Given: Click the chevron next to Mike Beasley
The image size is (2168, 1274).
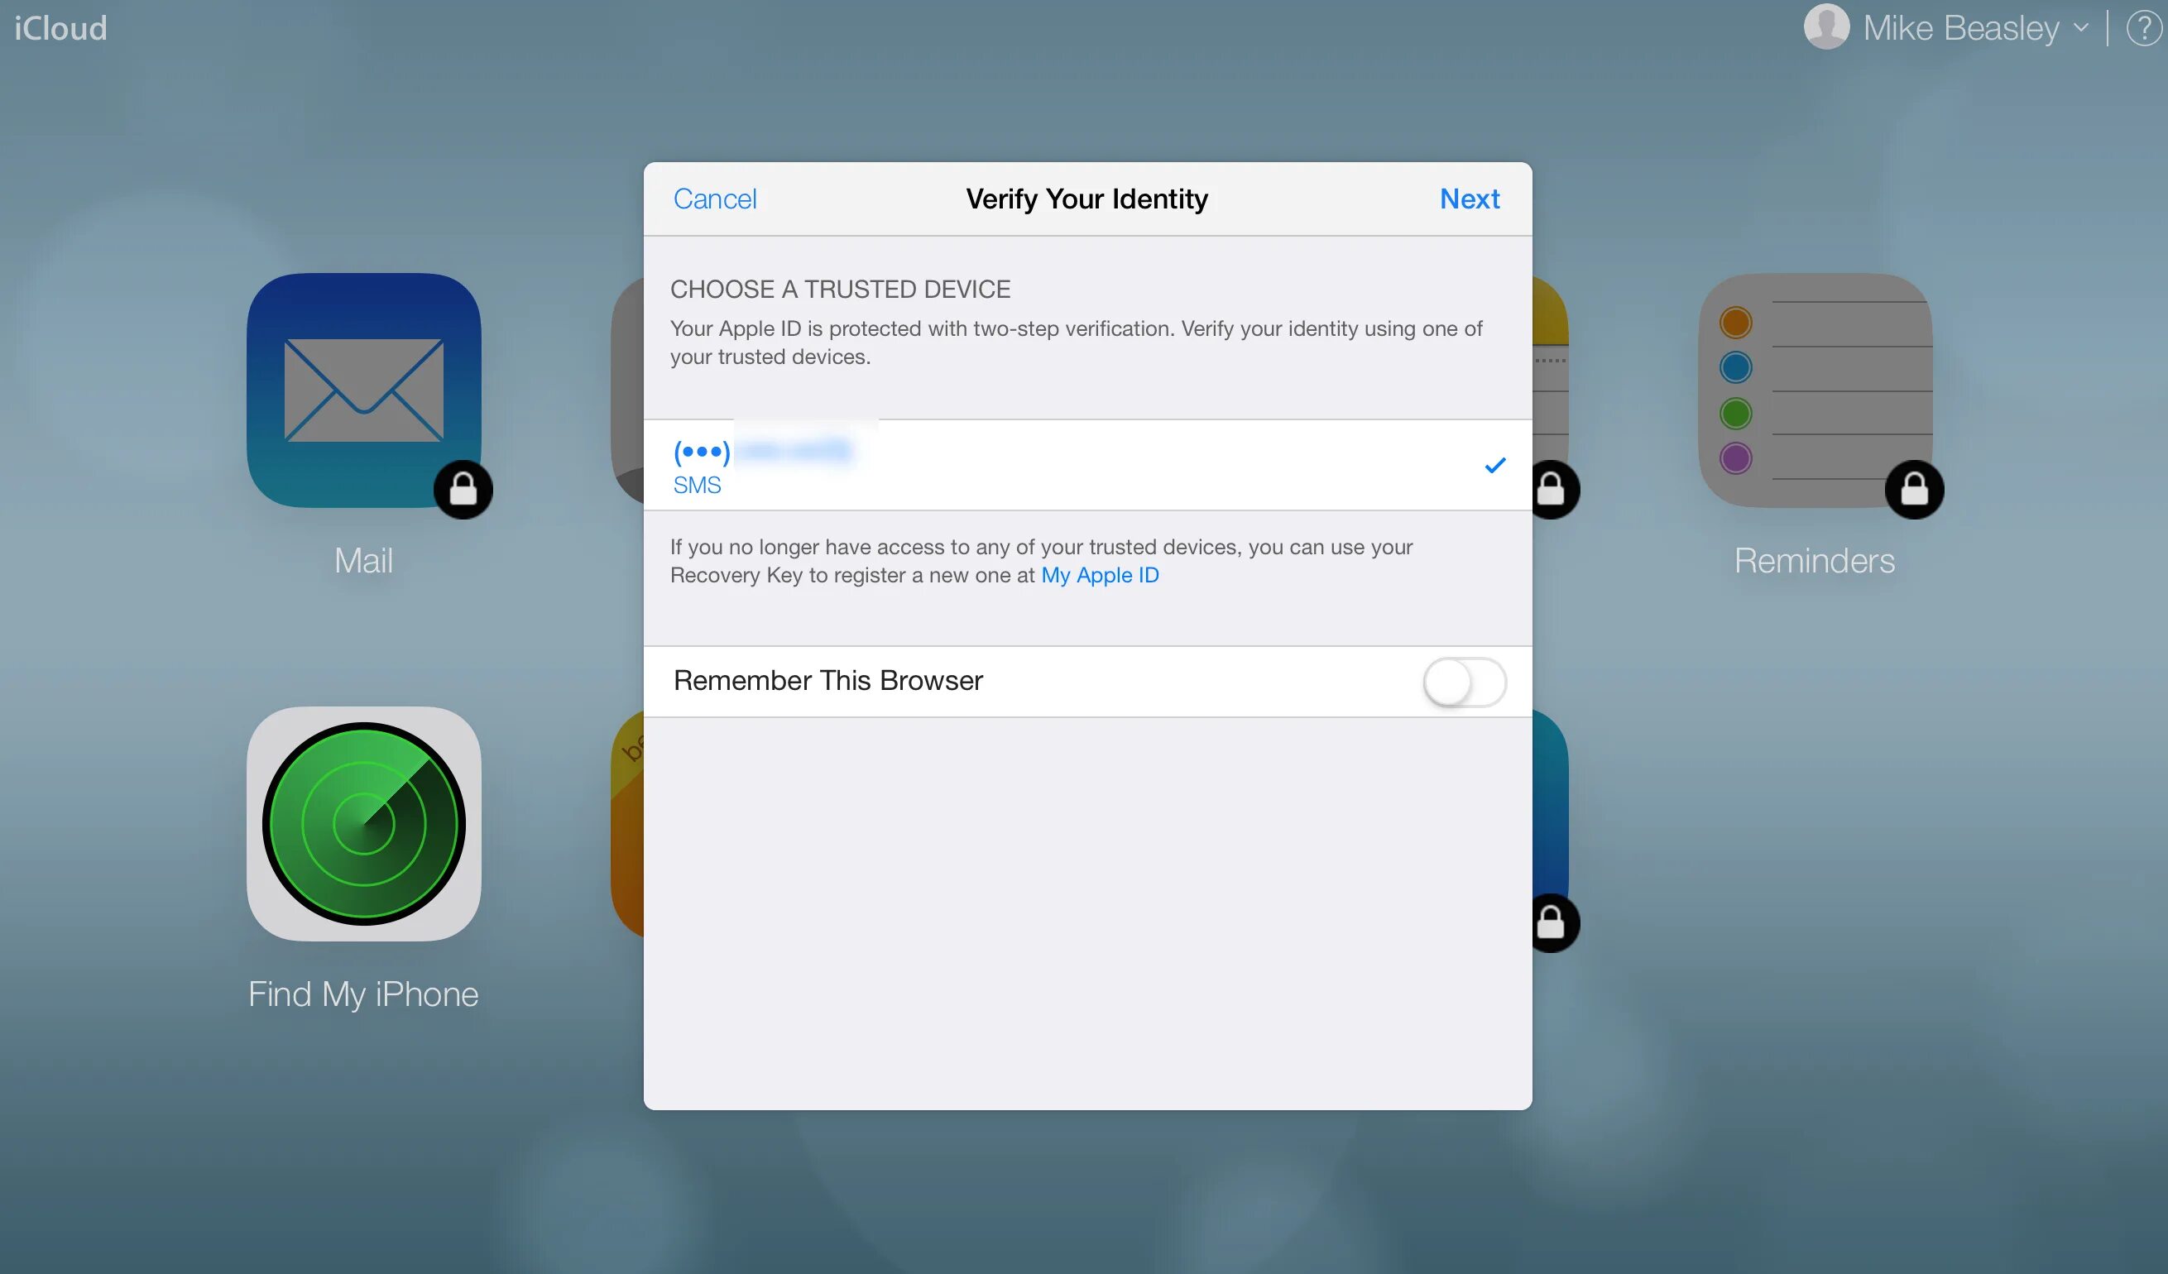Looking at the screenshot, I should tap(2080, 28).
